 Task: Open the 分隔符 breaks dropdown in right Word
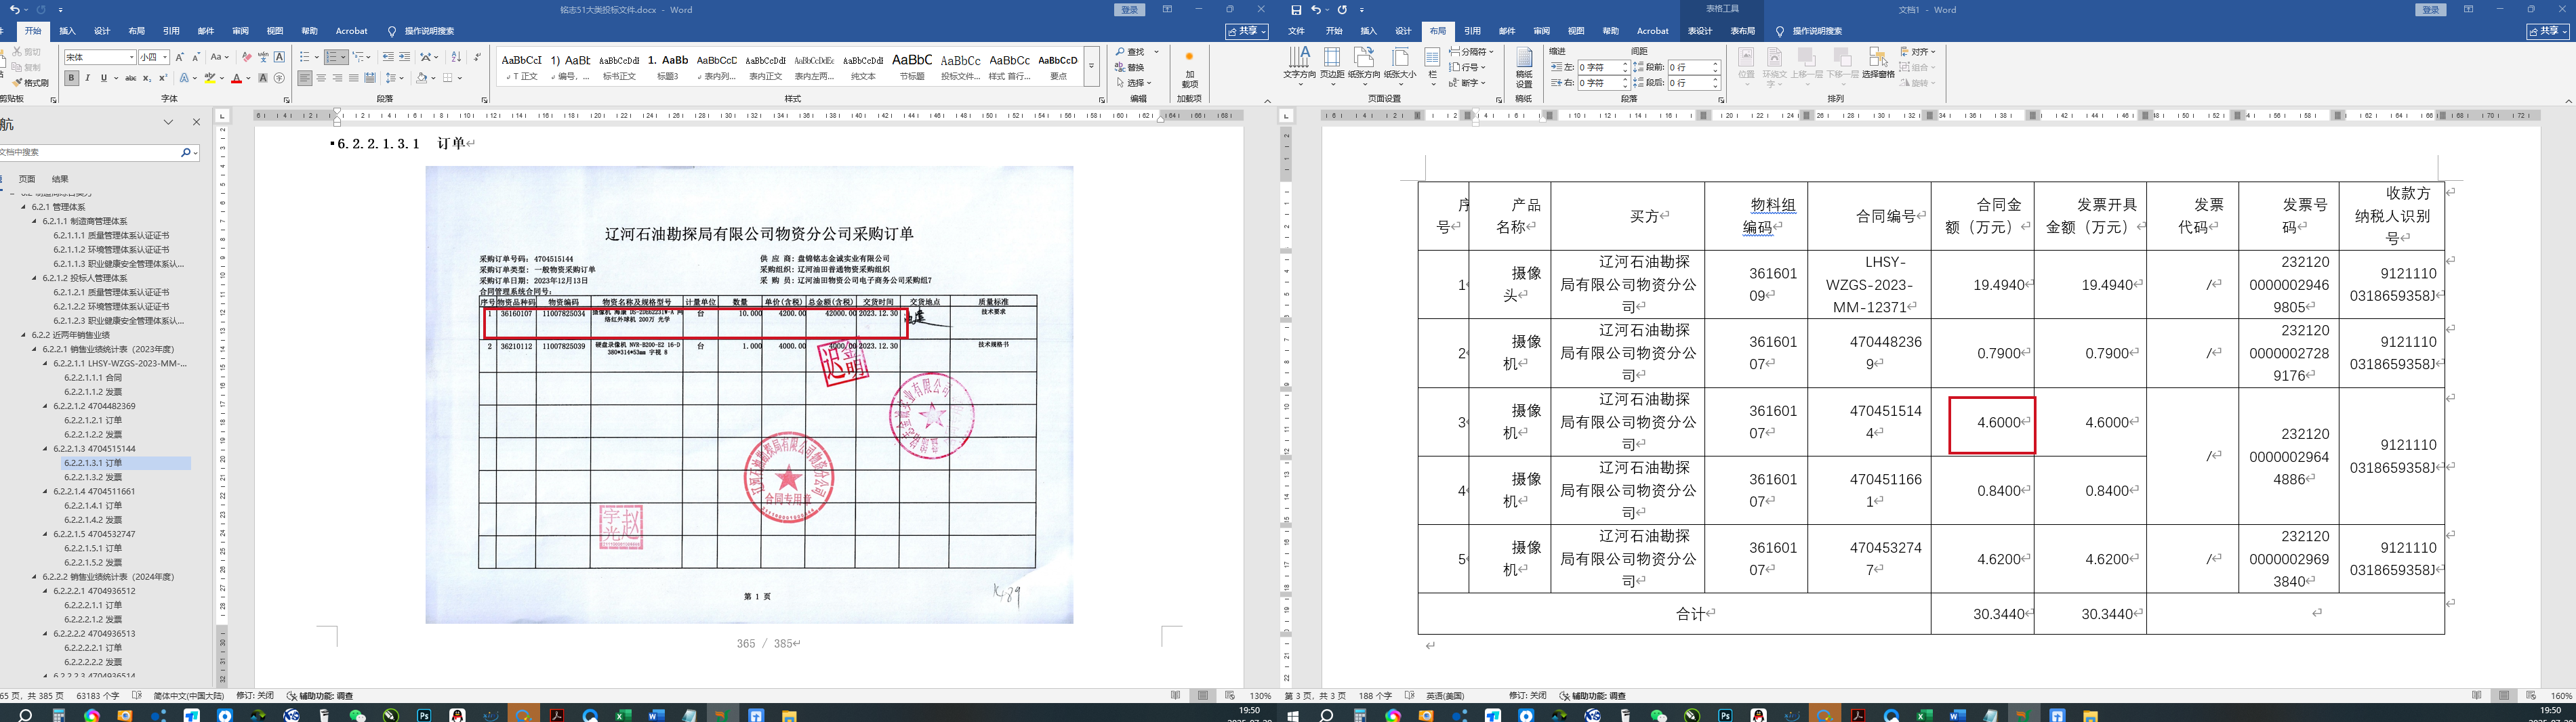click(x=1471, y=51)
